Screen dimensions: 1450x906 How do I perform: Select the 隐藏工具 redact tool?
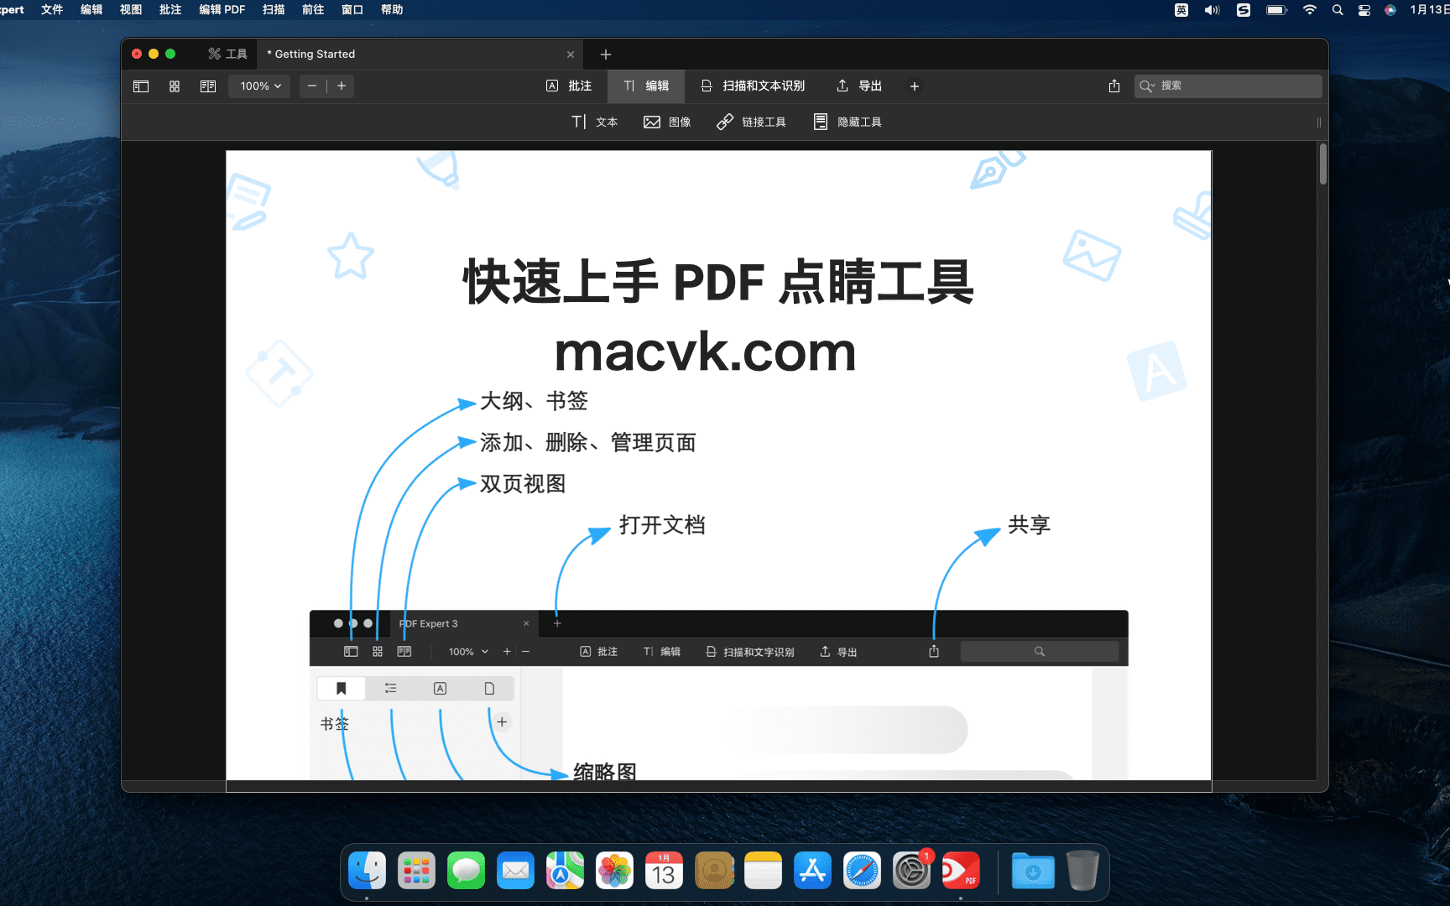[x=848, y=122]
